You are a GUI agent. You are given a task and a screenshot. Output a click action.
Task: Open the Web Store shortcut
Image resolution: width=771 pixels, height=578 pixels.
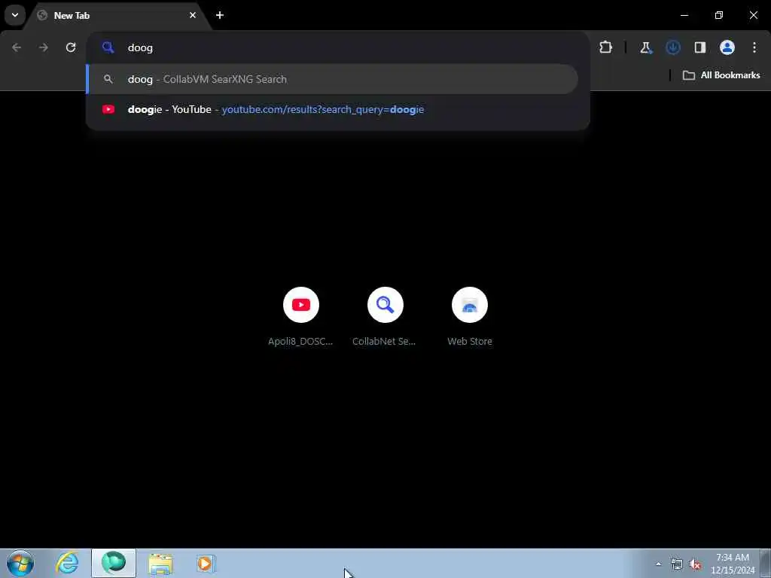[x=470, y=317]
